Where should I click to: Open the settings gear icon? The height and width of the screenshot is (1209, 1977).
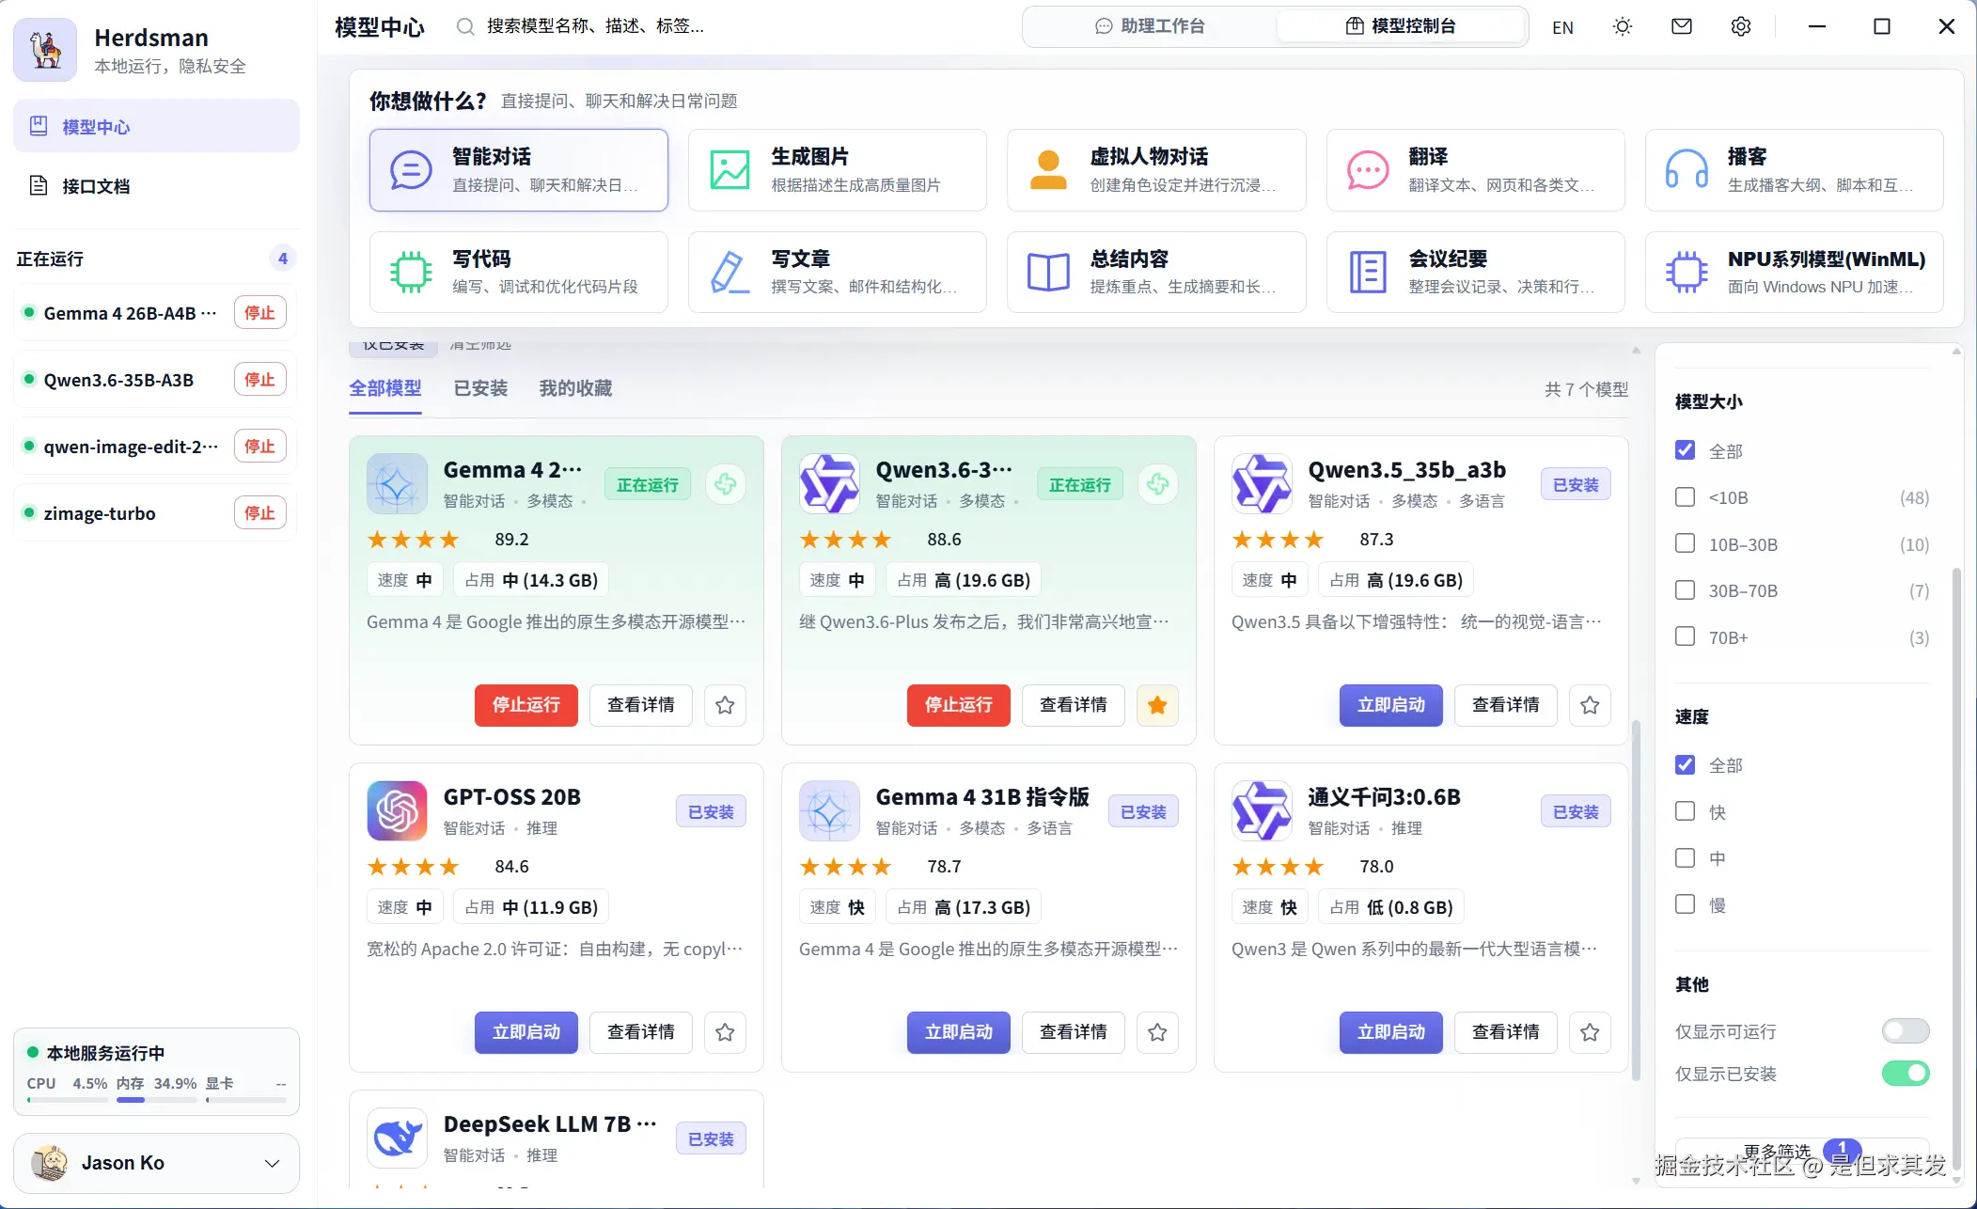tap(1741, 26)
